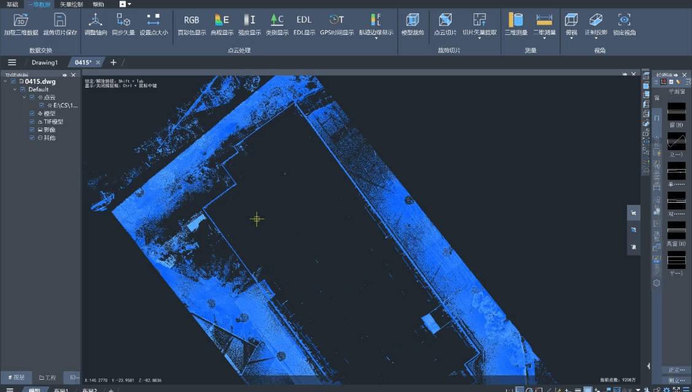This screenshot has height=392, width=692.
Task: Select the 调整轴向 axis adjustment tool
Action: pyautogui.click(x=95, y=20)
